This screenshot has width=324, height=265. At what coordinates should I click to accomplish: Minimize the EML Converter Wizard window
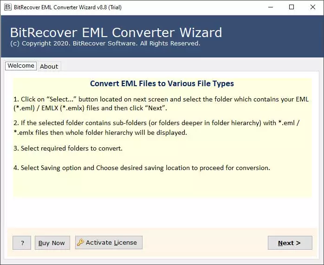[270, 7]
